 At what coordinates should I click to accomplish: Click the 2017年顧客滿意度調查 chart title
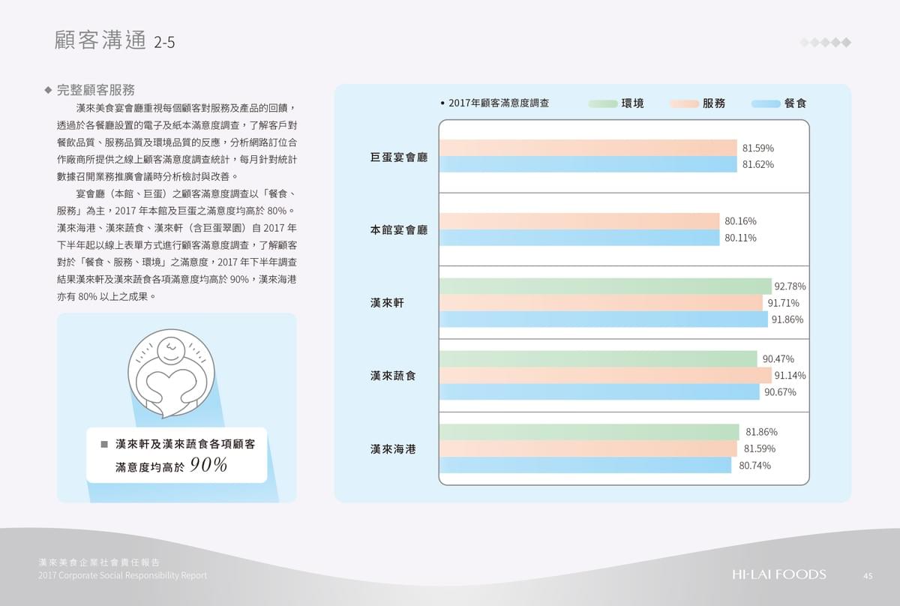click(499, 103)
